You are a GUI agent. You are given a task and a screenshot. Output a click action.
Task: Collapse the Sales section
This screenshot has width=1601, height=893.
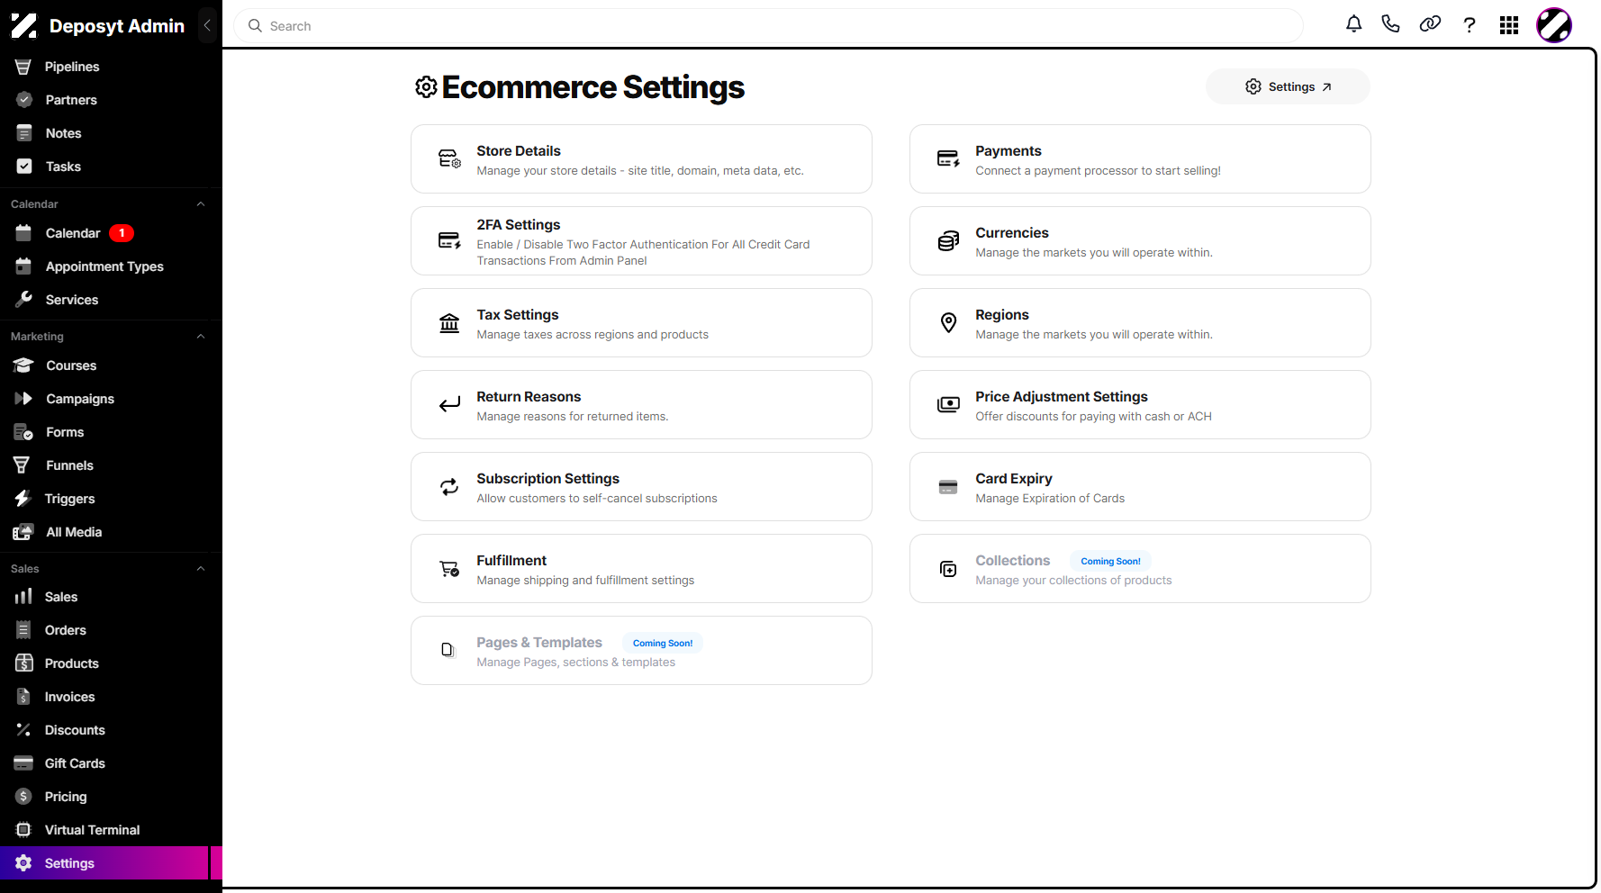pyautogui.click(x=201, y=569)
